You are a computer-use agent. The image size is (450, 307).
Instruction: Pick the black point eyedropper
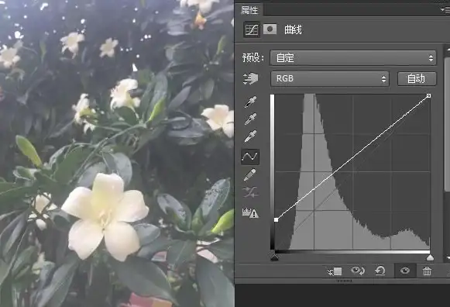coord(250,102)
